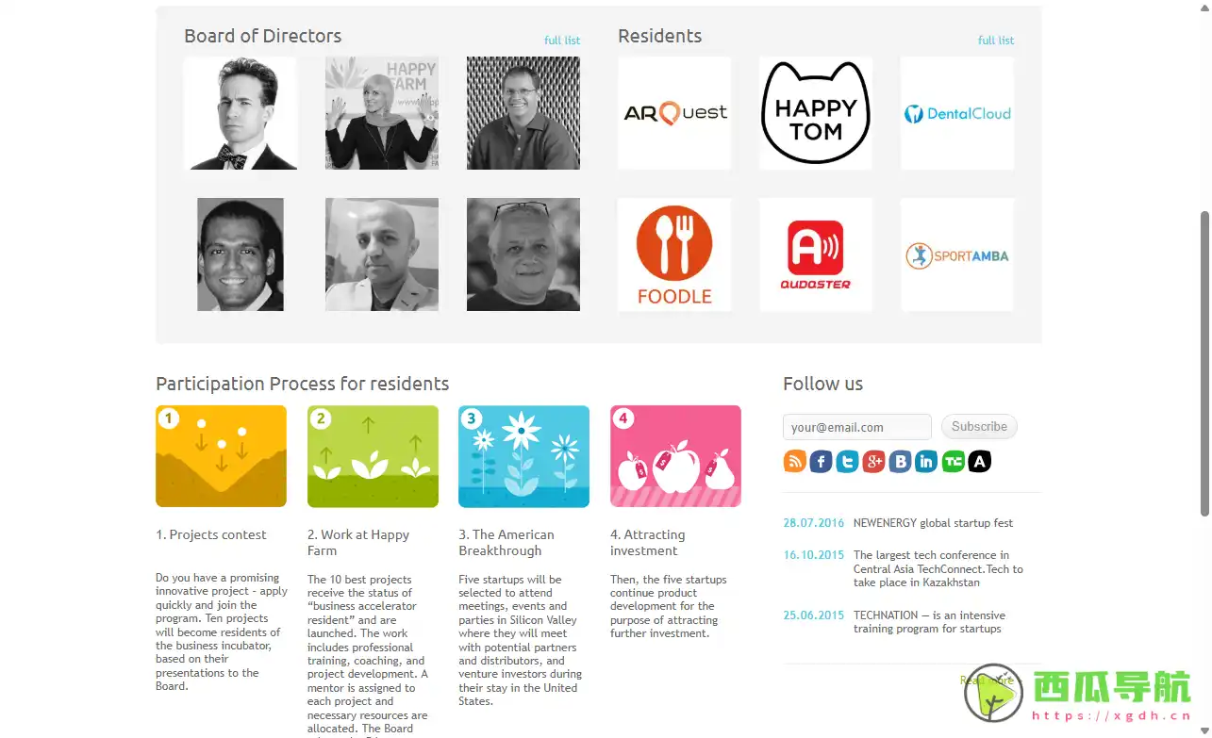Click the DentalCloud resident logo

pyautogui.click(x=956, y=113)
